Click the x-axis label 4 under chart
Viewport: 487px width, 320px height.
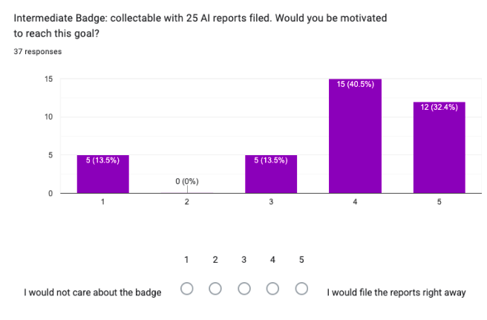pyautogui.click(x=355, y=202)
